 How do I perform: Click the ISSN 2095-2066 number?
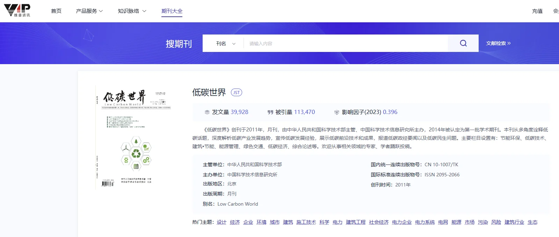[x=442, y=175]
